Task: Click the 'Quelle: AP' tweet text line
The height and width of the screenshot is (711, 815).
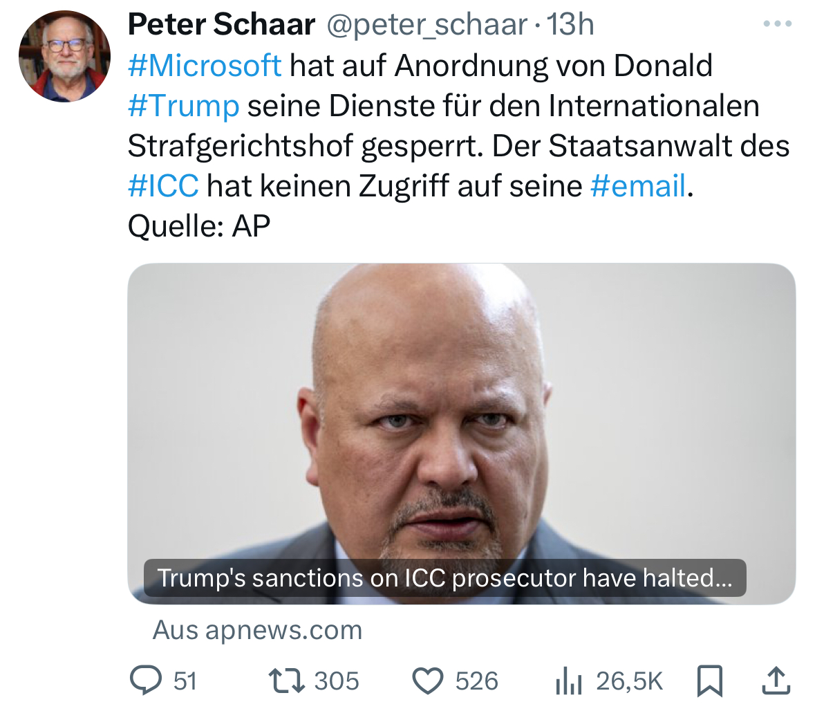Action: pos(199,225)
